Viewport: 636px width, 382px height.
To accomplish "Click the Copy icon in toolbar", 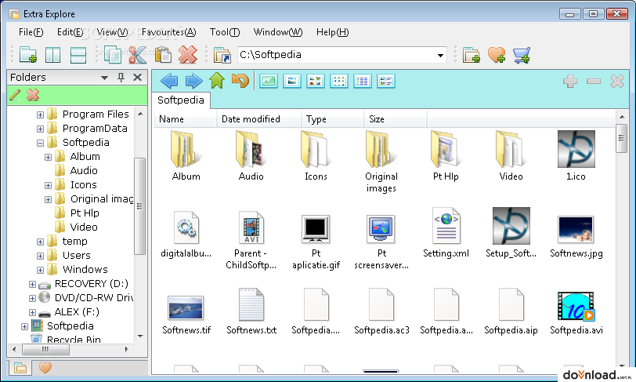I will coord(112,55).
